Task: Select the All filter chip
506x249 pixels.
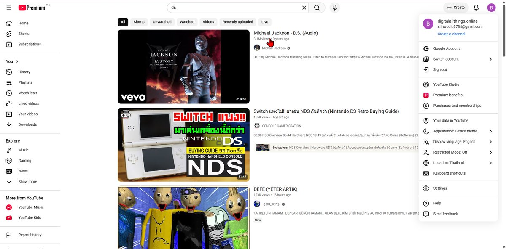Action: coord(123,22)
